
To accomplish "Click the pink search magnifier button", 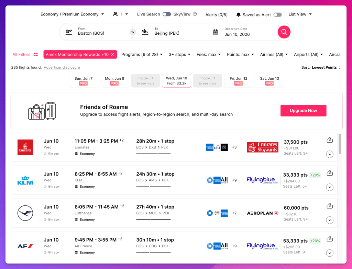I will (284, 32).
